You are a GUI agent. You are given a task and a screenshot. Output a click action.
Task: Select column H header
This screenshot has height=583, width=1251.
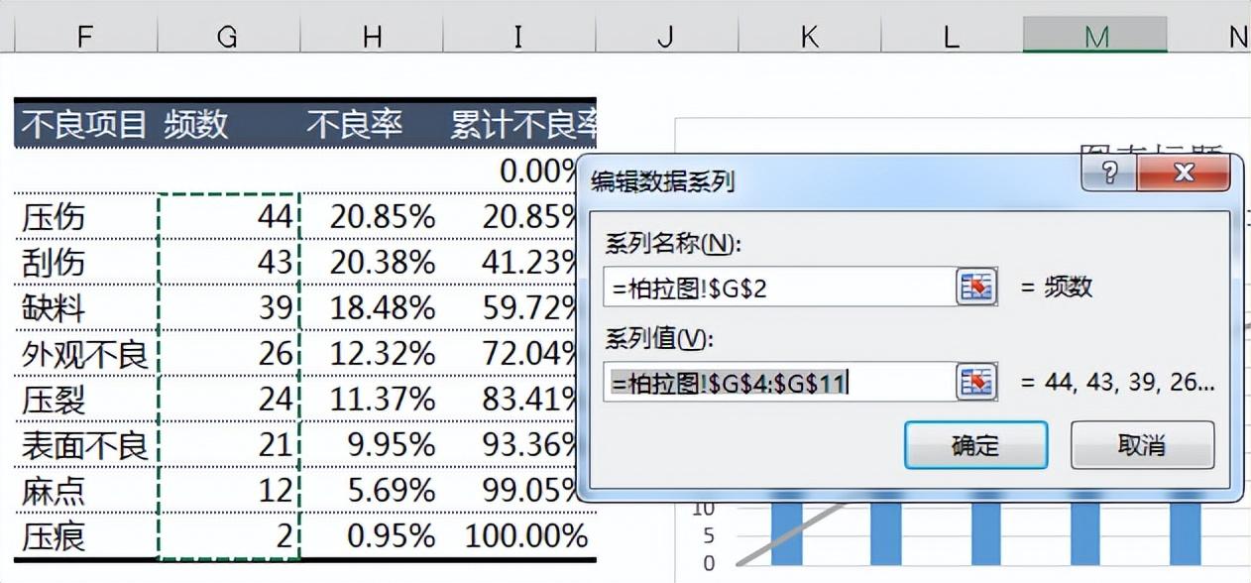click(x=372, y=37)
